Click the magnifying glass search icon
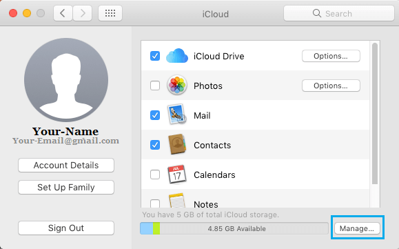 coord(317,13)
